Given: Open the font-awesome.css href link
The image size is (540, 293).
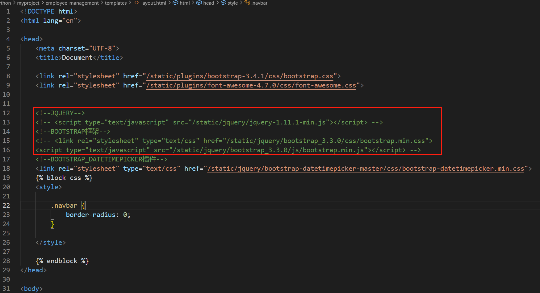Looking at the screenshot, I should click(x=251, y=85).
